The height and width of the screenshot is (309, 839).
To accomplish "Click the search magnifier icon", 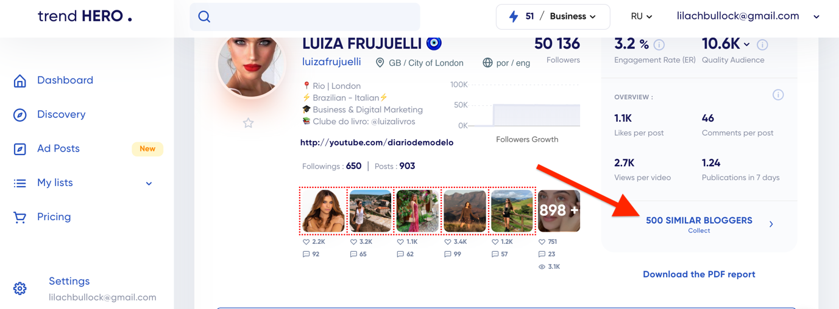I will click(x=204, y=17).
